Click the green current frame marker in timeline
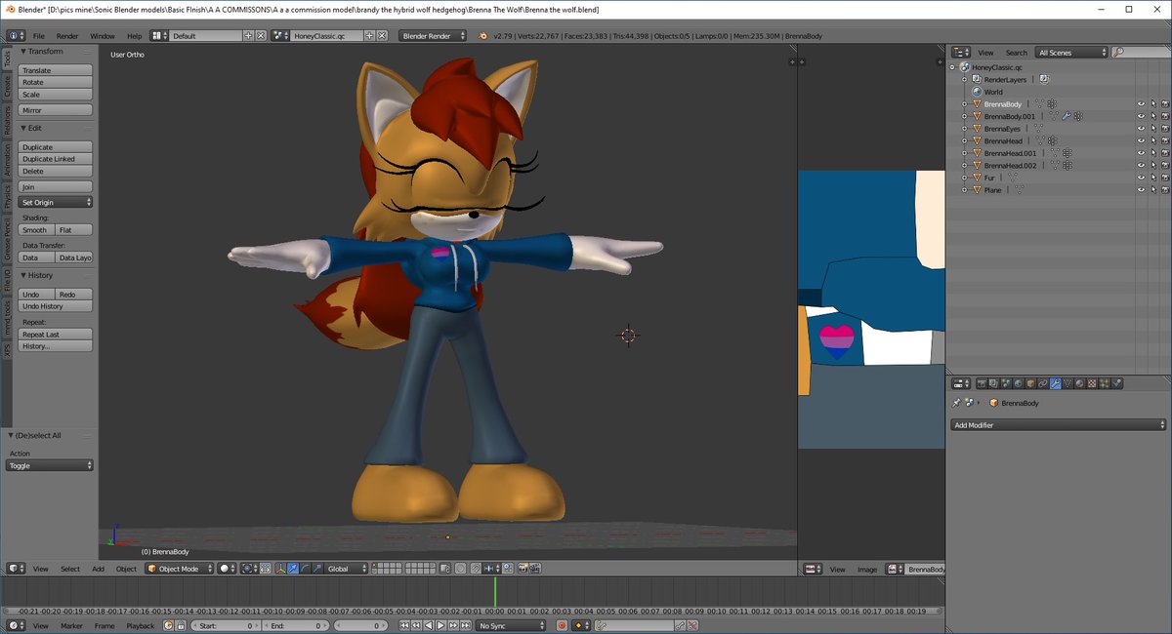The image size is (1172, 634). (x=495, y=593)
